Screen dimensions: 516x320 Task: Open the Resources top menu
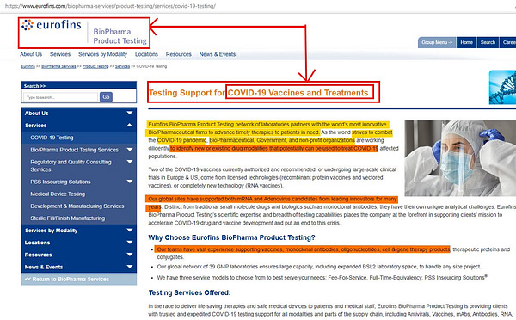pyautogui.click(x=178, y=54)
